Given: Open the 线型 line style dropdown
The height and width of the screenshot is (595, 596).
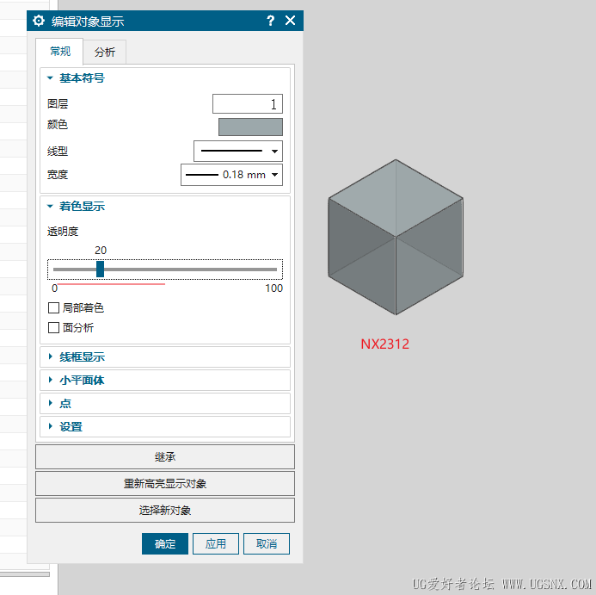Looking at the screenshot, I should tap(238, 152).
